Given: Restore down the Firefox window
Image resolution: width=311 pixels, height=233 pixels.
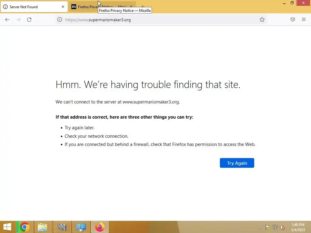Looking at the screenshot, I should point(292,3).
